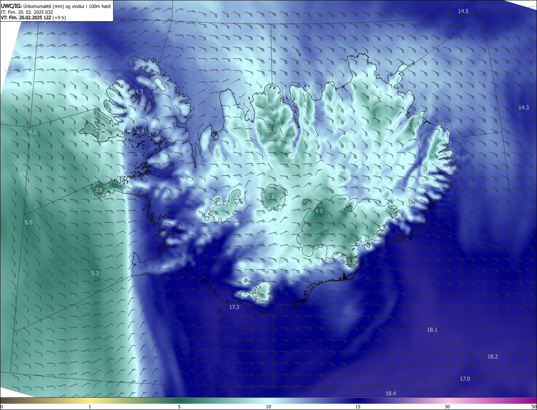The image size is (537, 410).
Task: Click the 5.3 value over the ocean
Action: pyautogui.click(x=95, y=273)
